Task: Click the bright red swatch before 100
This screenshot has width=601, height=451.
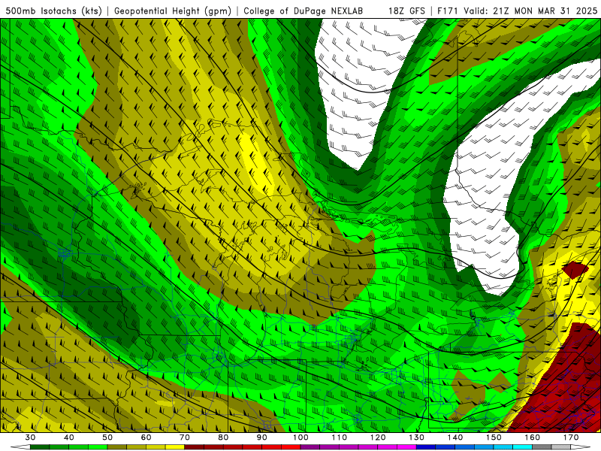Action: pyautogui.click(x=291, y=447)
